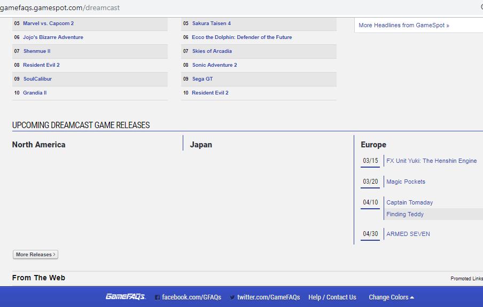
Task: Click the Twitter bird icon in footer
Action: (x=232, y=297)
